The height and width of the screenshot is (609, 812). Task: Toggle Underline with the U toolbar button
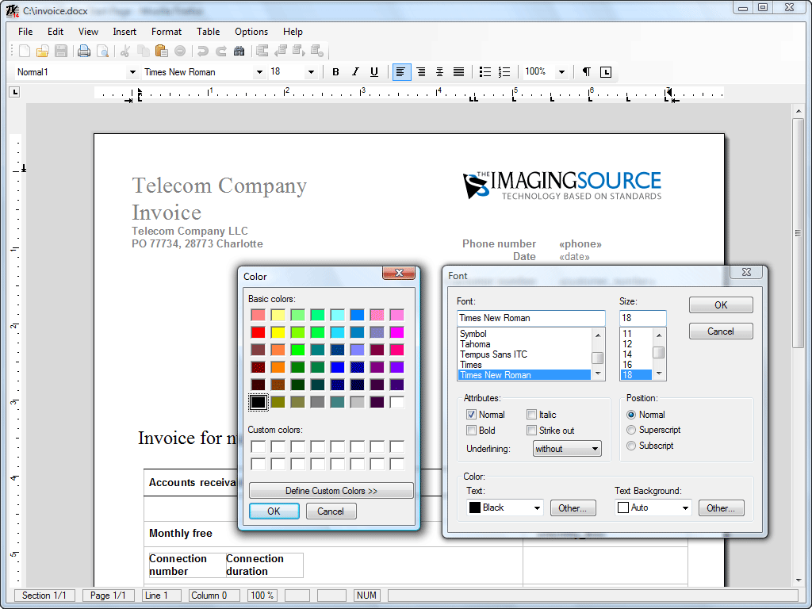(x=374, y=72)
